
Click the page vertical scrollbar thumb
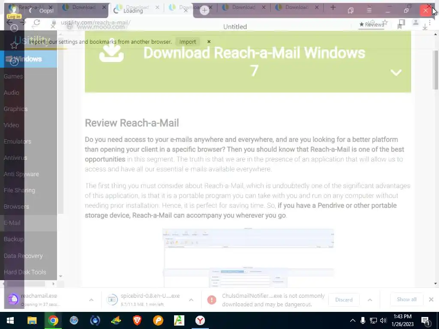pos(435,70)
